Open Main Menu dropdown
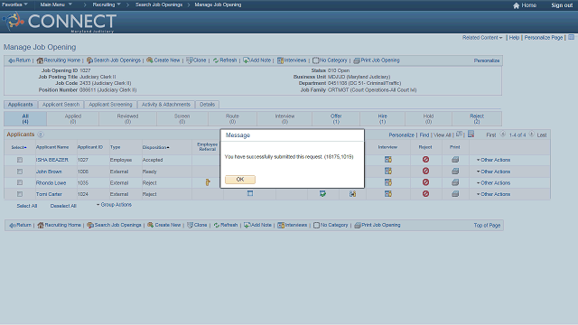The height and width of the screenshot is (325, 578). [56, 5]
